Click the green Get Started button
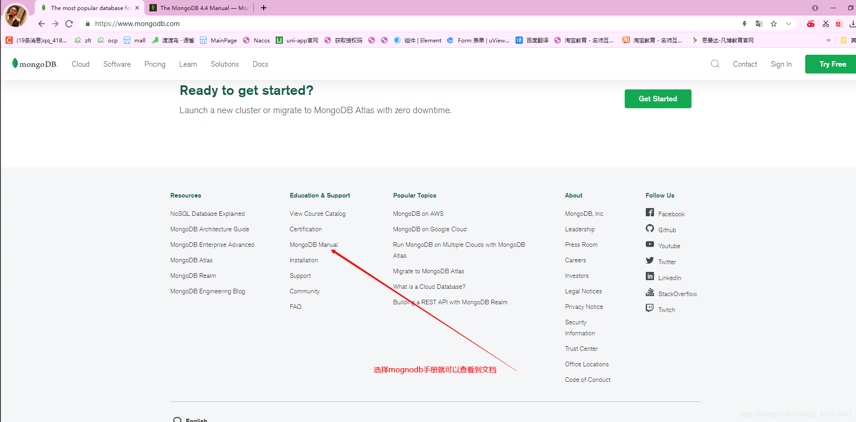Image resolution: width=856 pixels, height=422 pixels. pyautogui.click(x=658, y=99)
